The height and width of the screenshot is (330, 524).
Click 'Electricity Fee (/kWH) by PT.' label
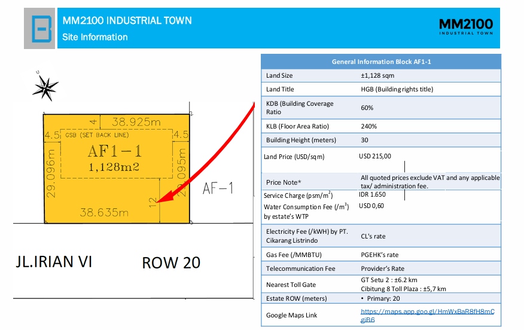pyautogui.click(x=307, y=236)
